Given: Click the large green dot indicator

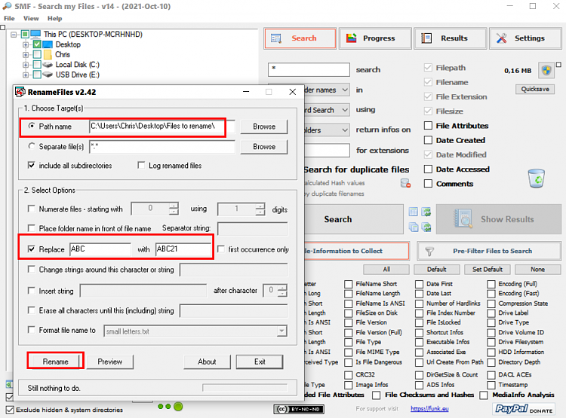Looking at the screenshot, I should coord(178,407).
